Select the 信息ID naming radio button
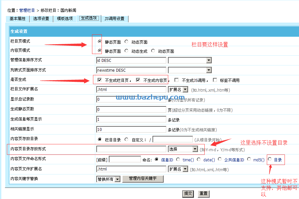Viewport: 299px width, 199px height. (156, 159)
